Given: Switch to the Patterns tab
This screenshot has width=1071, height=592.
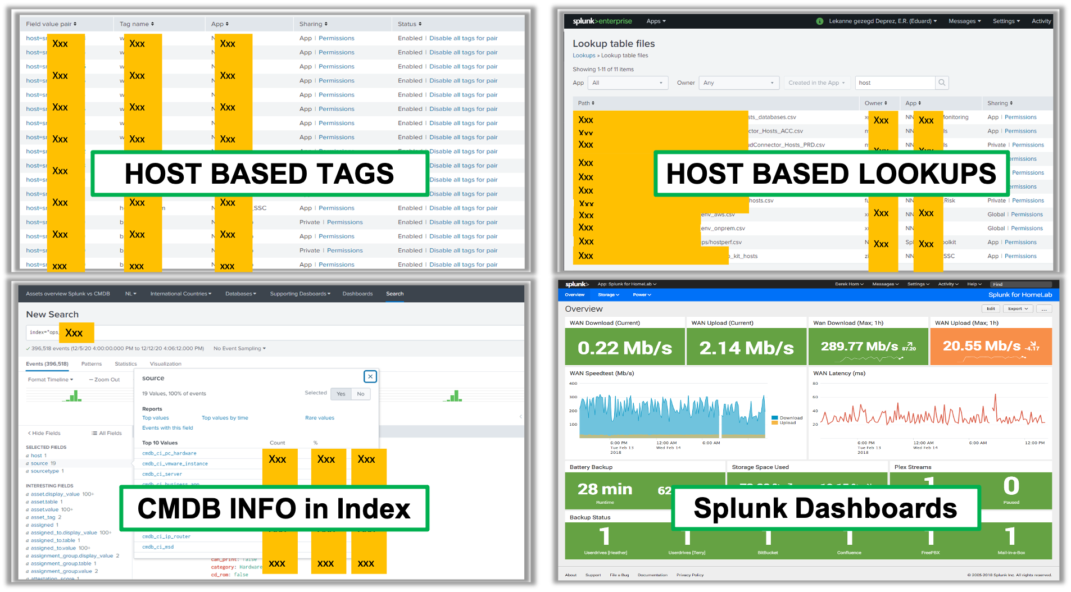Looking at the screenshot, I should (92, 364).
